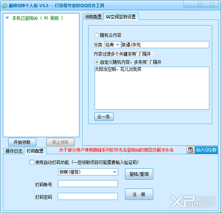Click the 装逼|作死 filter keyword field
The image size is (221, 213).
pos(165,45)
